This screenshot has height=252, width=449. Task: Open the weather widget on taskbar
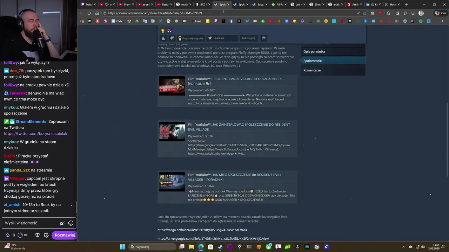[x=15, y=247]
